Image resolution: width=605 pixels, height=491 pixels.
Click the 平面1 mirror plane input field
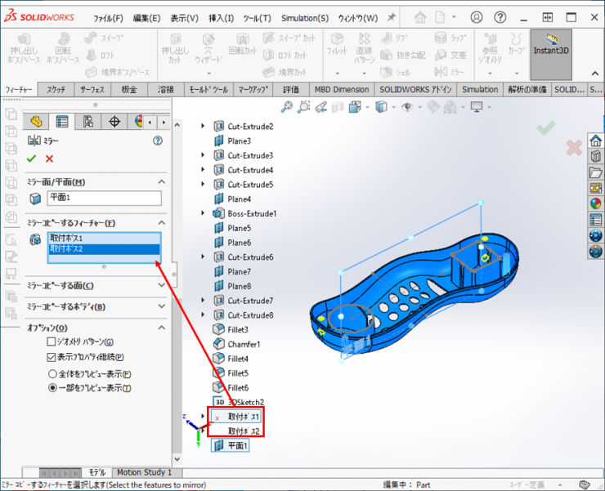point(104,198)
